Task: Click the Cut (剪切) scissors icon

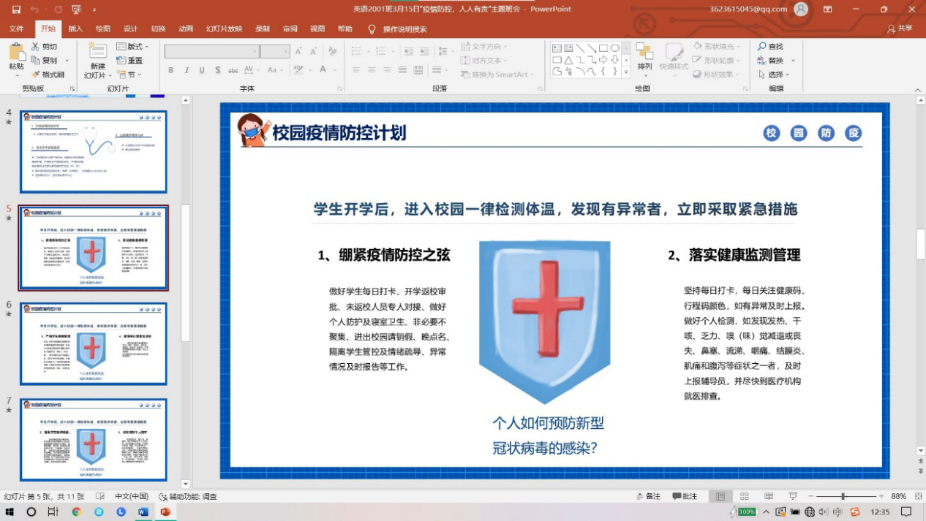Action: 34,47
